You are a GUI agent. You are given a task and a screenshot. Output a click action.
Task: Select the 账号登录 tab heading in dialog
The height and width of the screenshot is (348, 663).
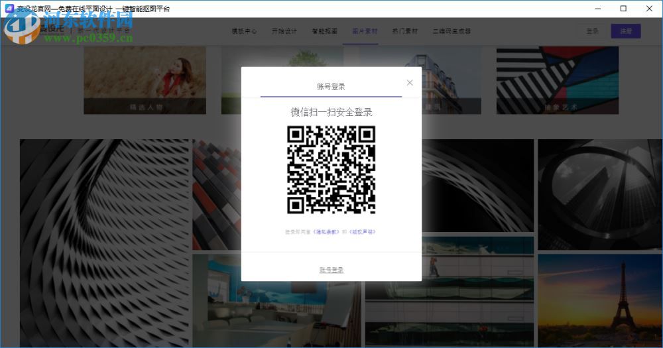(331, 87)
